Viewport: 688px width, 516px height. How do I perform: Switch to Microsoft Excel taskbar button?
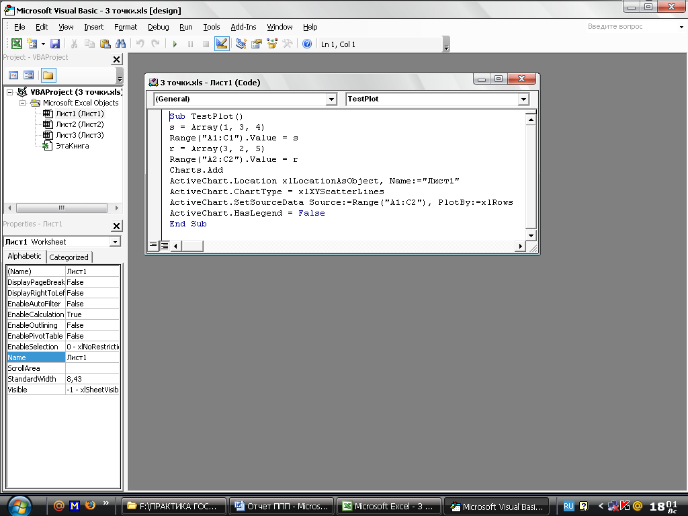[x=389, y=507]
